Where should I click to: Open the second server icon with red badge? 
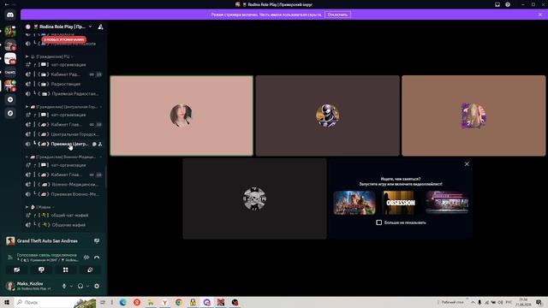pyautogui.click(x=10, y=45)
